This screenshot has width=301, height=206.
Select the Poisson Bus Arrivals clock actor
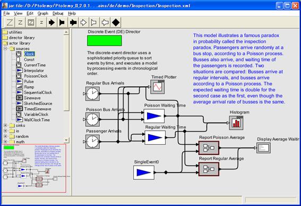click(92, 120)
